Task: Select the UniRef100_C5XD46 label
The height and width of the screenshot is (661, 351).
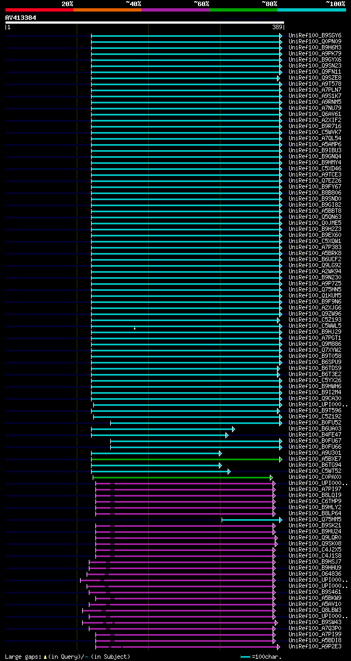Action: click(315, 168)
